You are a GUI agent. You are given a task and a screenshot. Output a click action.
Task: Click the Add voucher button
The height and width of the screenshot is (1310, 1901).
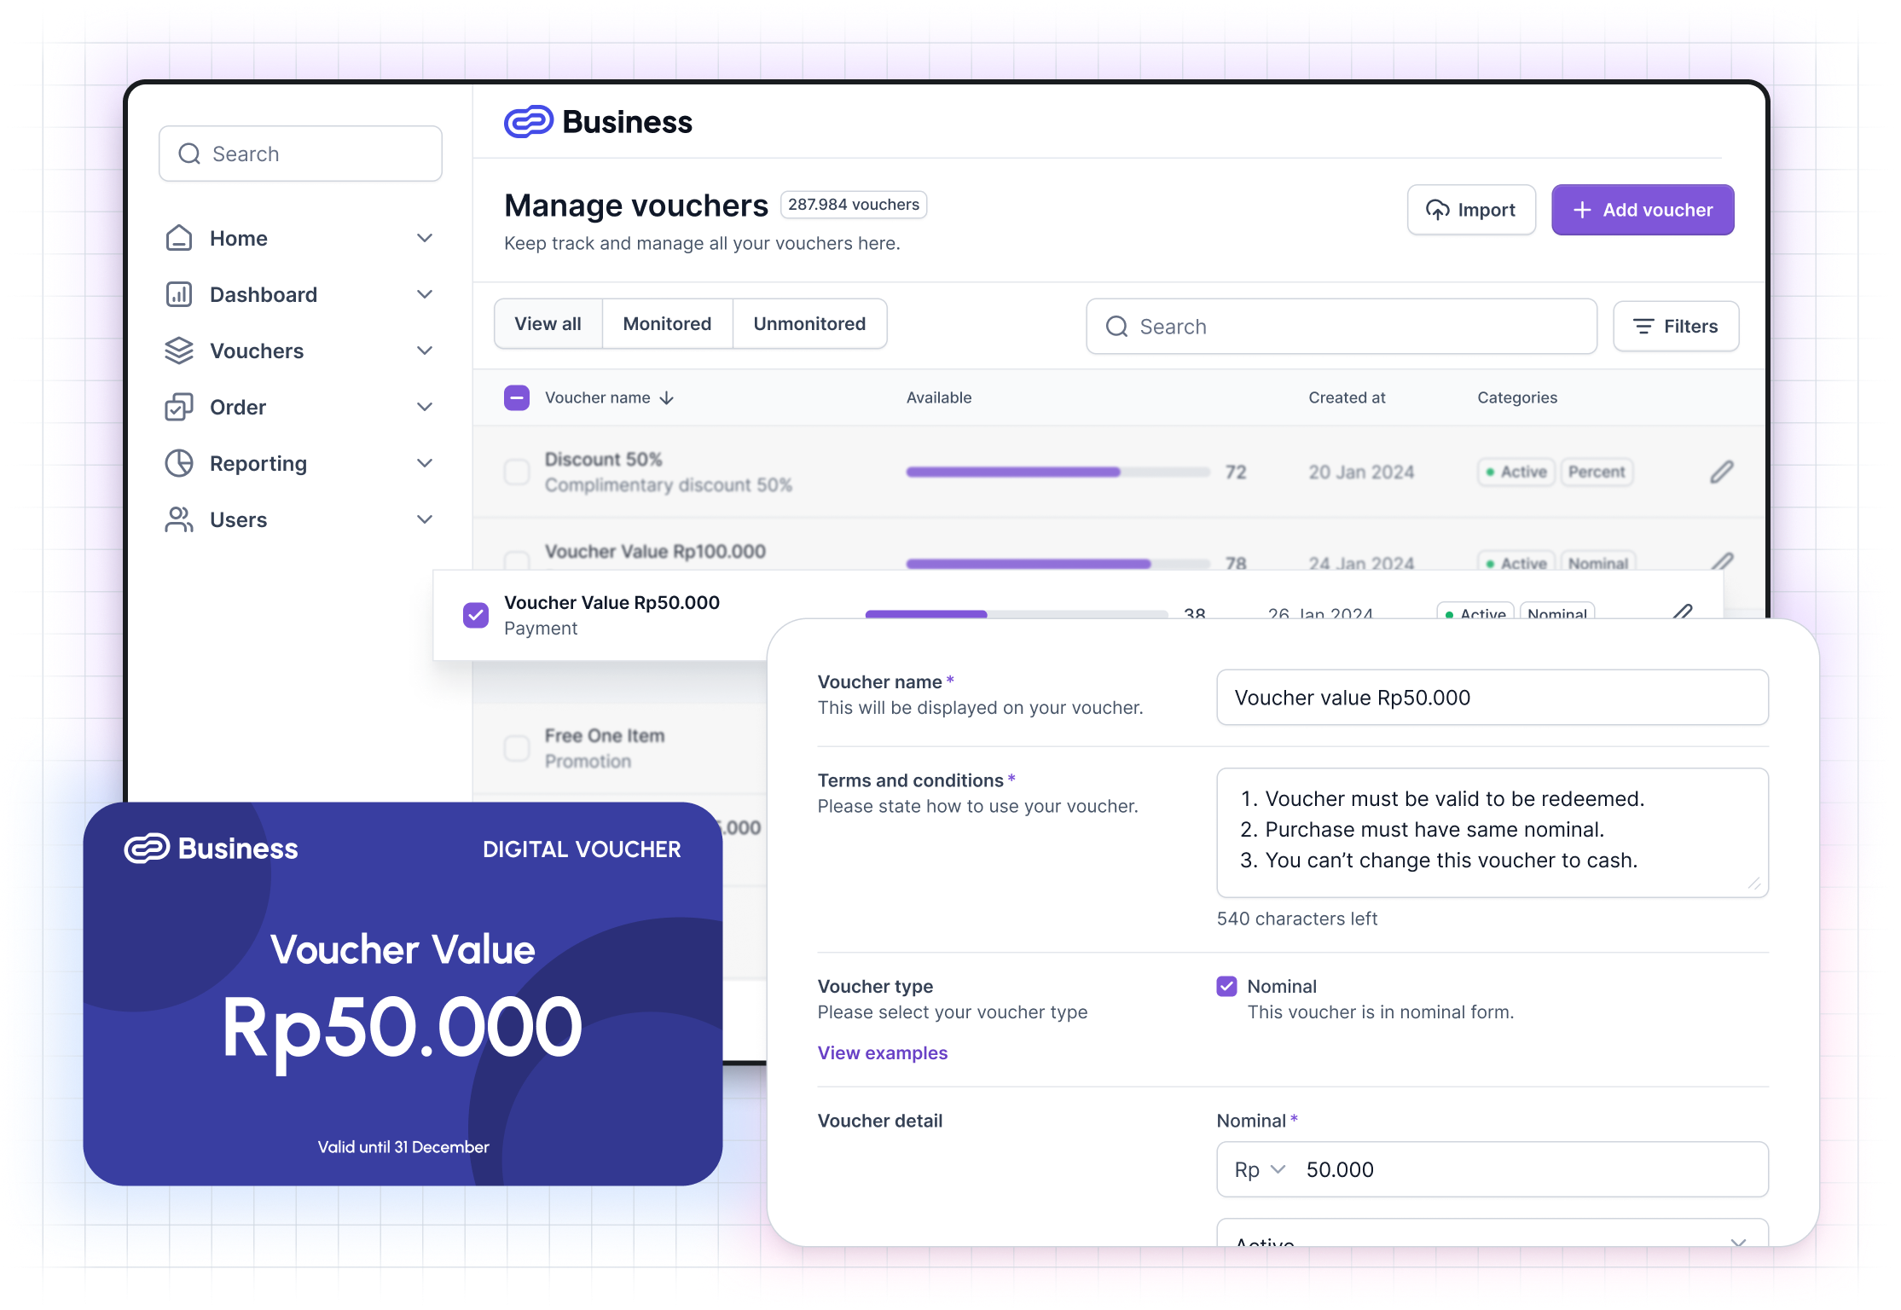1643,210
